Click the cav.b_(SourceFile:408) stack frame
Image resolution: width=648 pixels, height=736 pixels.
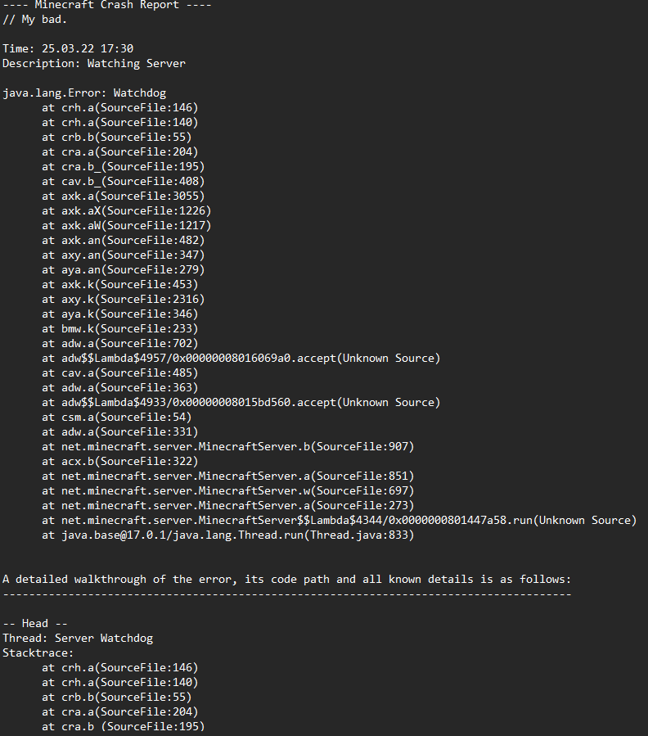coord(123,182)
